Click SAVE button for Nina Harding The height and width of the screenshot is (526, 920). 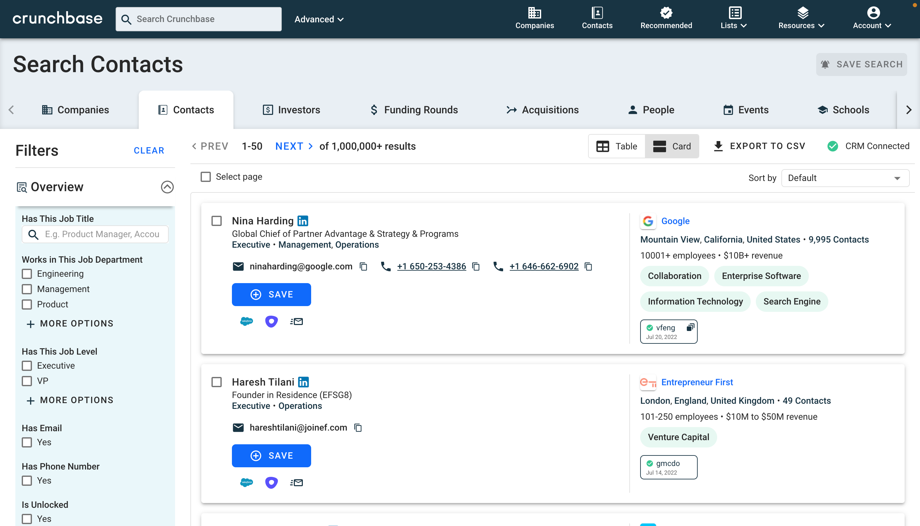pyautogui.click(x=271, y=294)
